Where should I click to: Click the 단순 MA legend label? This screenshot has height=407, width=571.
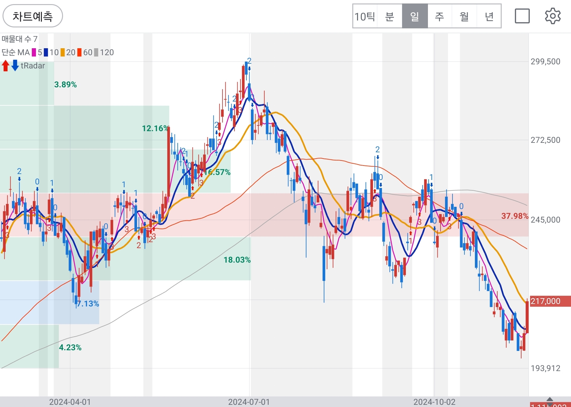click(16, 52)
